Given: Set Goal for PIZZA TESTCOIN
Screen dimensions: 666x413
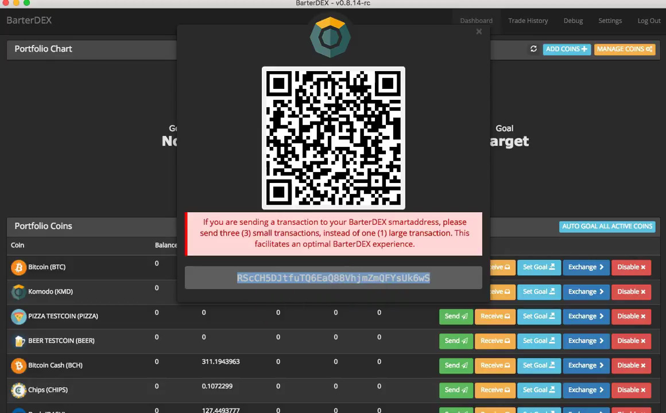Looking at the screenshot, I should coord(539,317).
